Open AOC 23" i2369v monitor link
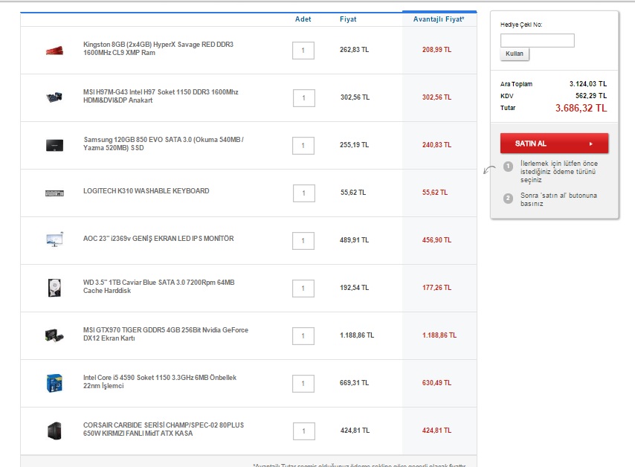Viewport: 635px width, 467px height. (158, 239)
